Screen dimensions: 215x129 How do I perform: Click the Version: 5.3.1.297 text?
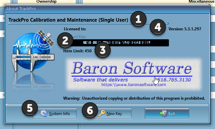click(185, 29)
